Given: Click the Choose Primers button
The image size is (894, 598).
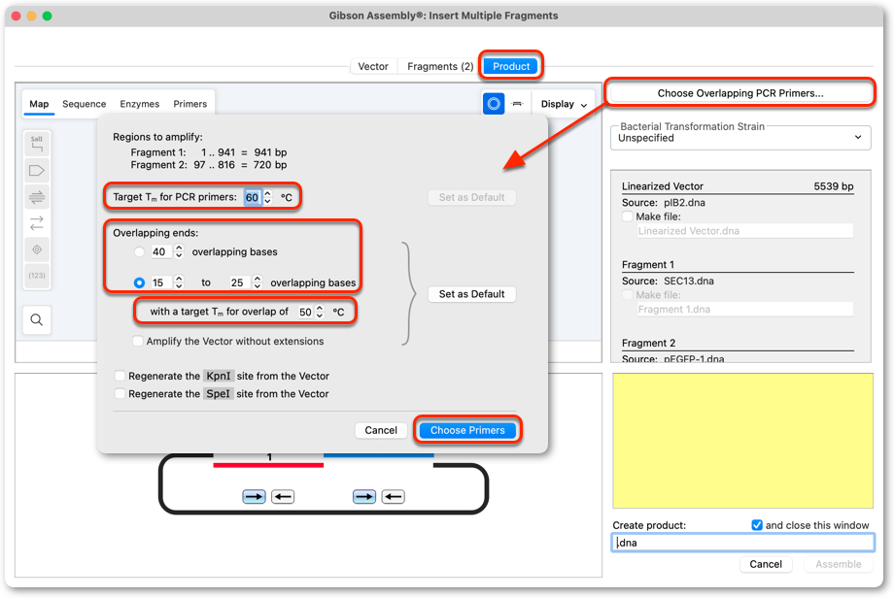Looking at the screenshot, I should click(x=467, y=430).
